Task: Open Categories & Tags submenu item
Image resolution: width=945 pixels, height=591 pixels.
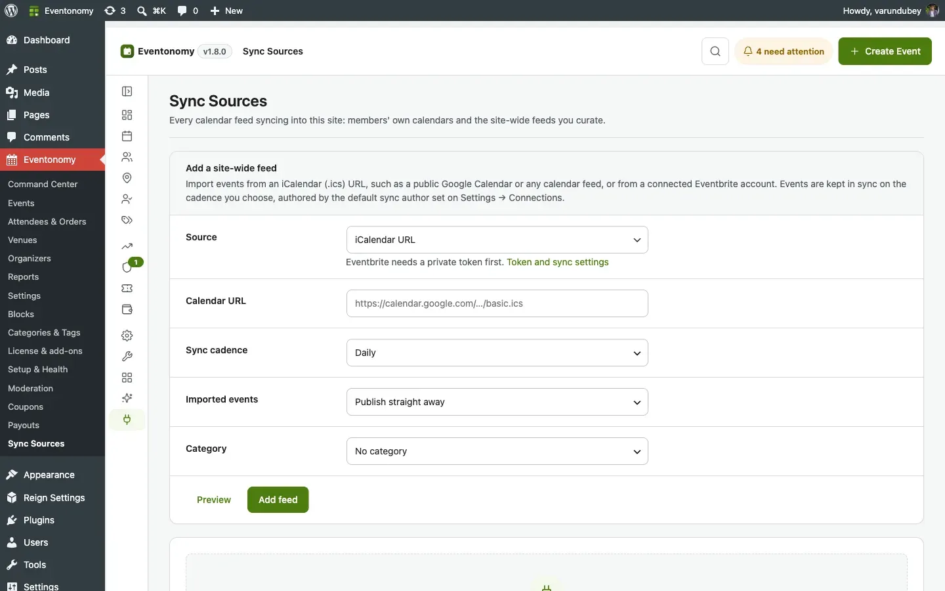Action: point(44,333)
